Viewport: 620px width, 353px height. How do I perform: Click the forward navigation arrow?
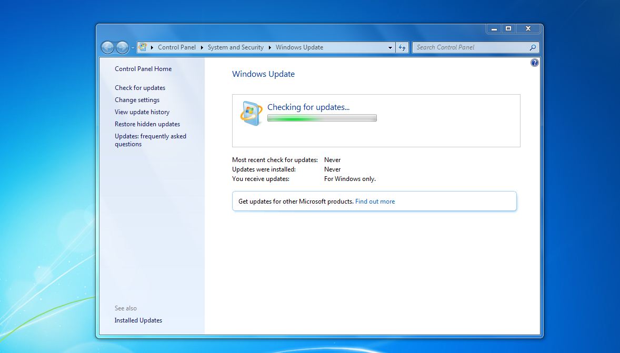[x=122, y=47]
